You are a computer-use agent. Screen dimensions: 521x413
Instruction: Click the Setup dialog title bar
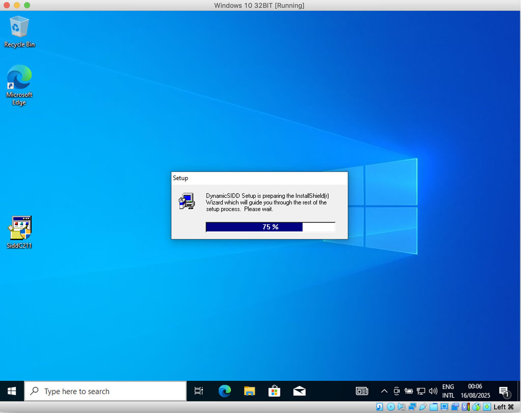259,178
